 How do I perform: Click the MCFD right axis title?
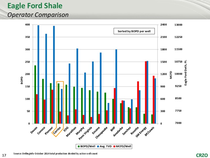(x=171, y=75)
